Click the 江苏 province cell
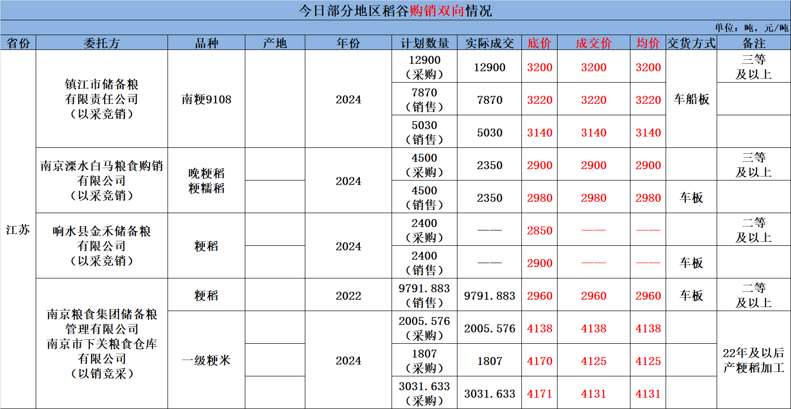The width and height of the screenshot is (791, 409). tap(18, 229)
